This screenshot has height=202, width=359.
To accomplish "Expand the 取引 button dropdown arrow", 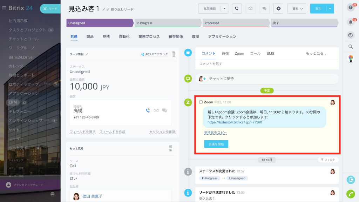I will [x=330, y=9].
